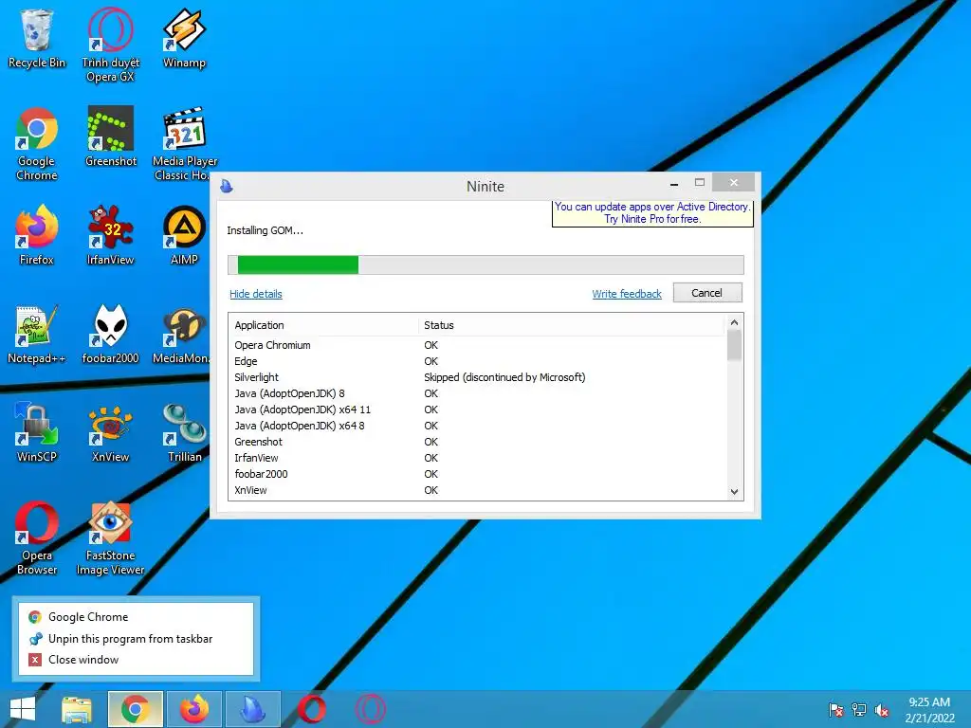The height and width of the screenshot is (728, 971).
Task: Open network status tray icon
Action: pyautogui.click(x=859, y=710)
